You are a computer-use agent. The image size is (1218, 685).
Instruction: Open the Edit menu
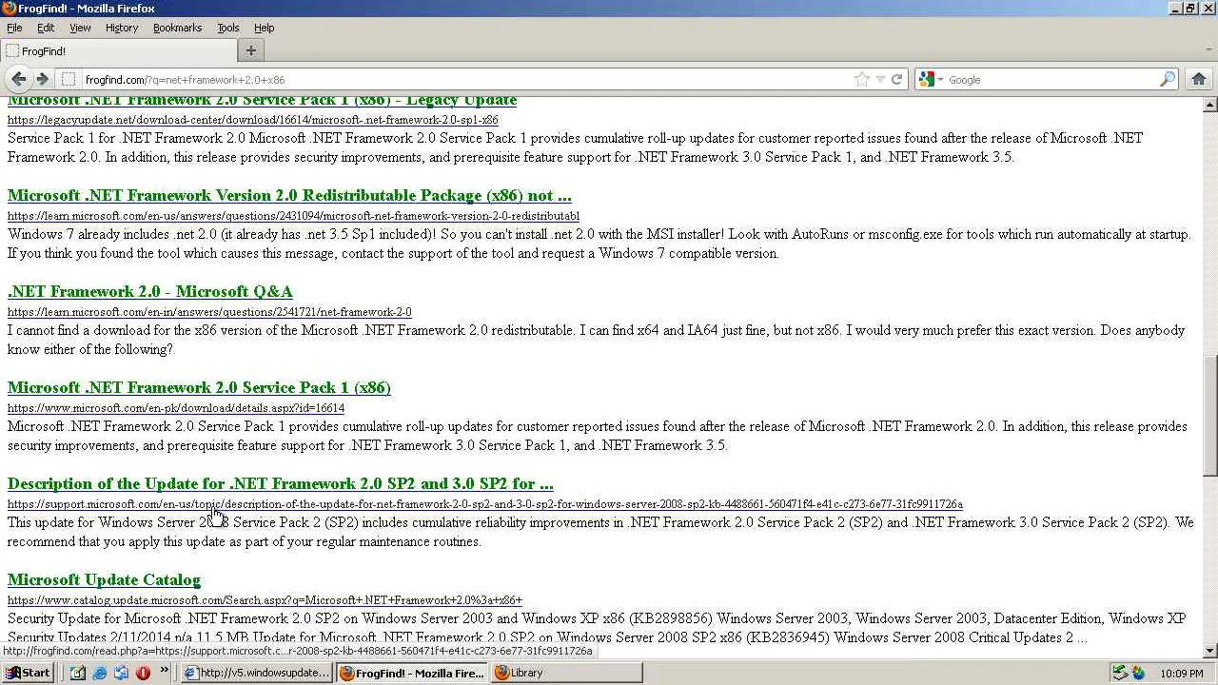46,28
